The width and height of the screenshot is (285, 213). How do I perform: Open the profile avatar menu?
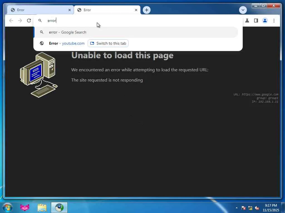[265, 21]
